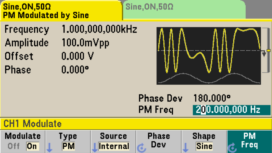Screen dimensions: 272x153
Task: Click the Amplitude 100.0mVpp value
Action: click(85, 43)
